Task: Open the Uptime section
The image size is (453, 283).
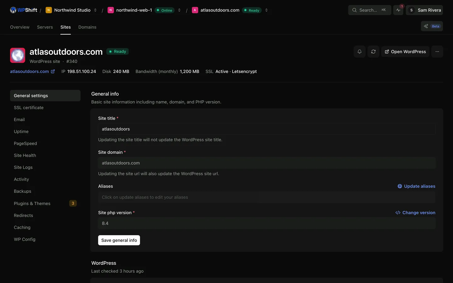Action: pyautogui.click(x=45, y=131)
